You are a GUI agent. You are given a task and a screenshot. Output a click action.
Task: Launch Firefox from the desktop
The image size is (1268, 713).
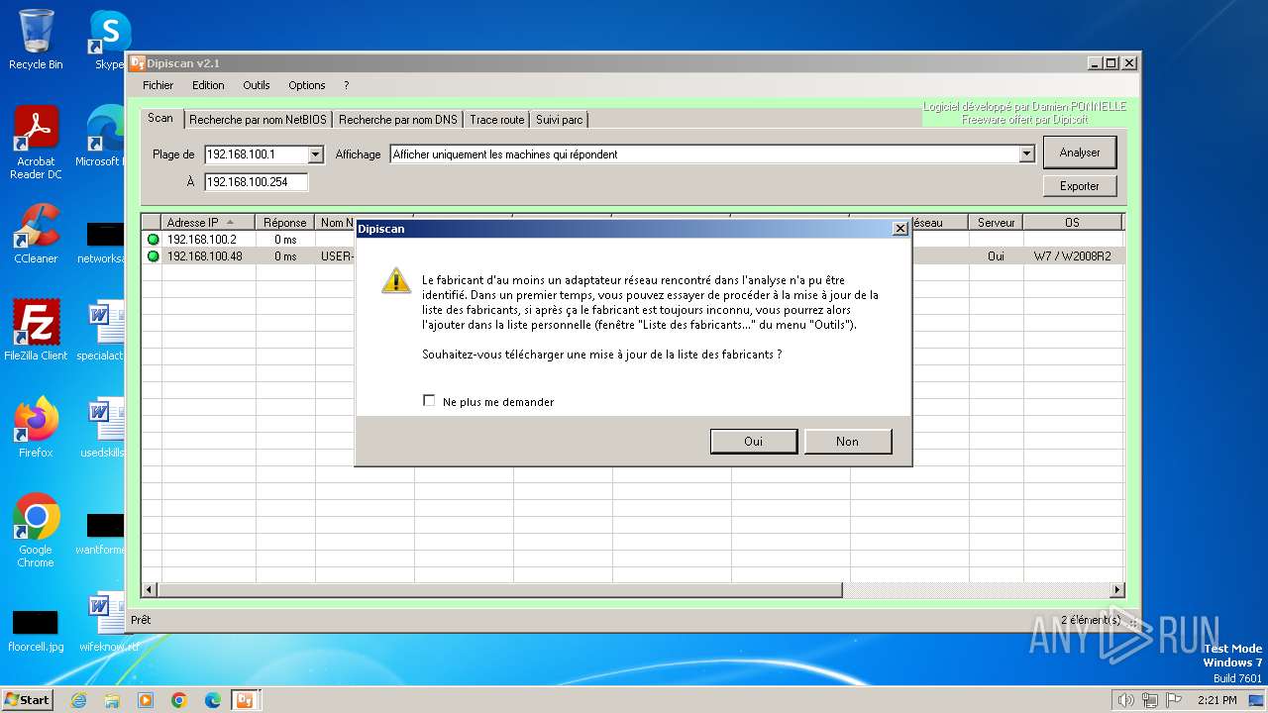pos(36,427)
